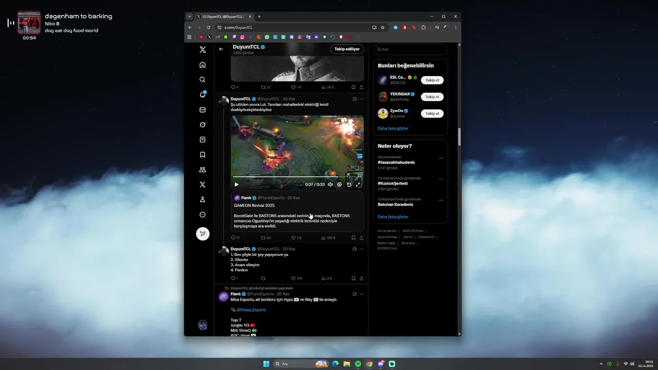Open Chrome three-dot menu
This screenshot has width=658, height=370.
tap(455, 27)
